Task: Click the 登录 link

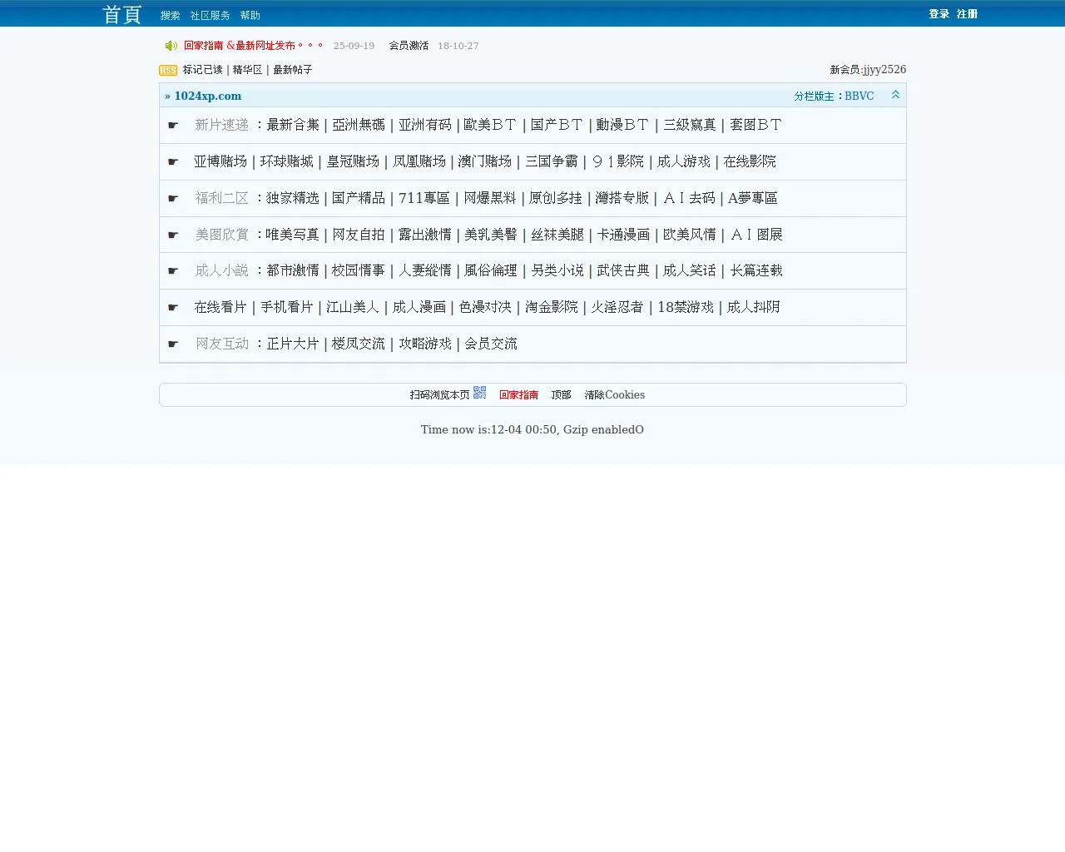Action: pyautogui.click(x=939, y=13)
